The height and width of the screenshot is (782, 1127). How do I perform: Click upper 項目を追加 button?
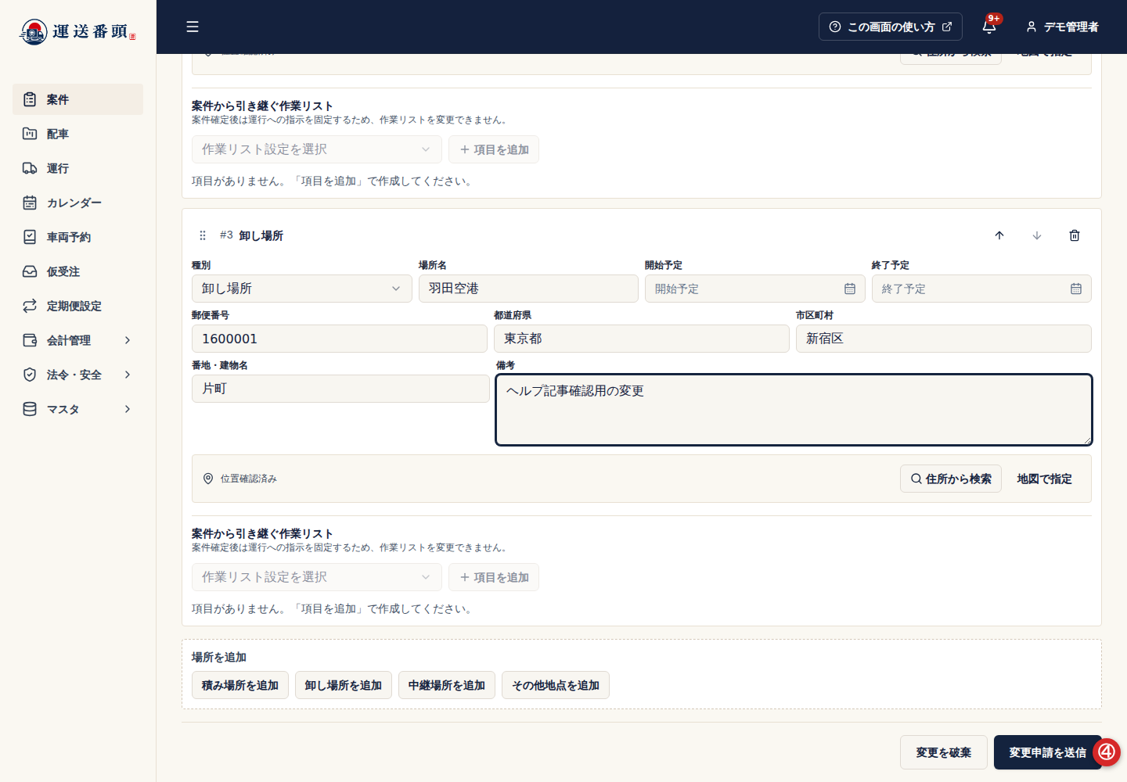pyautogui.click(x=494, y=149)
